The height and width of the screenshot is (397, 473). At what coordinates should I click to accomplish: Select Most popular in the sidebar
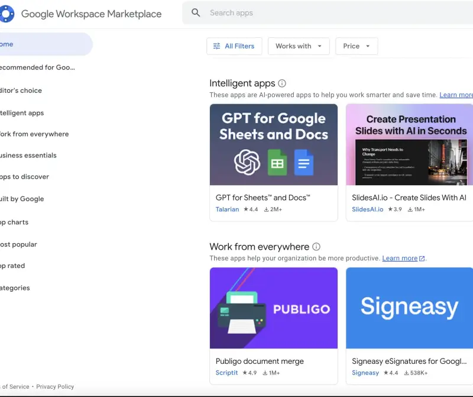[x=18, y=244]
